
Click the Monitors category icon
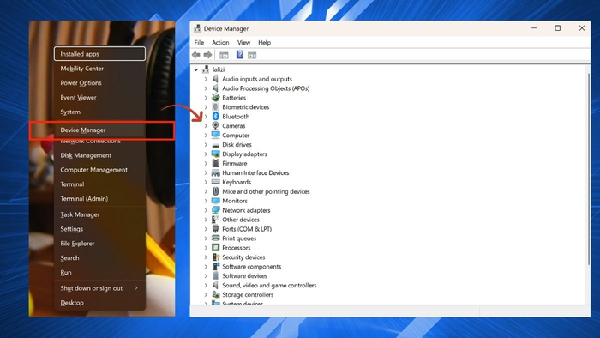pos(215,201)
